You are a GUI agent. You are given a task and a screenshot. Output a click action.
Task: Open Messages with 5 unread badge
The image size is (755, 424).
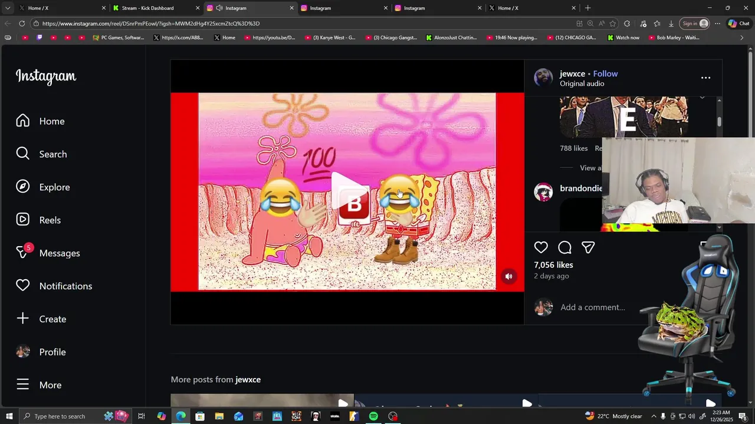click(48, 253)
